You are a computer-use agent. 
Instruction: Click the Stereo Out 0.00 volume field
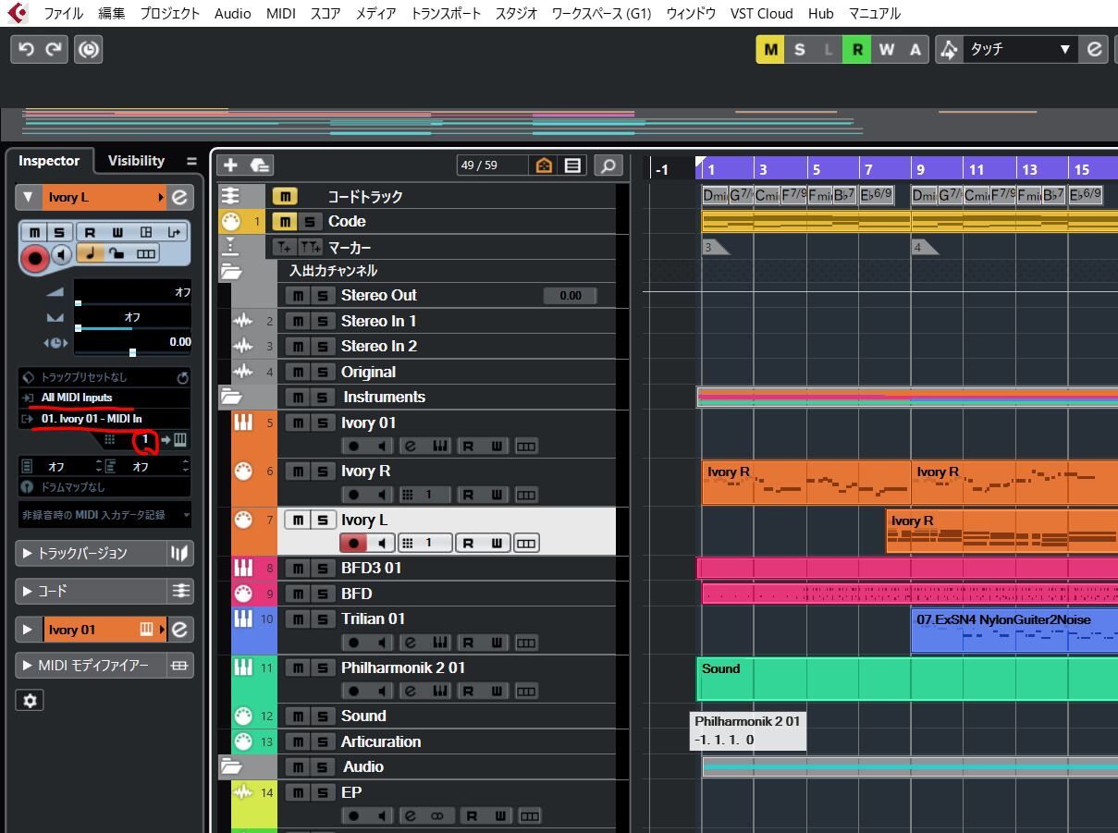tap(570, 296)
